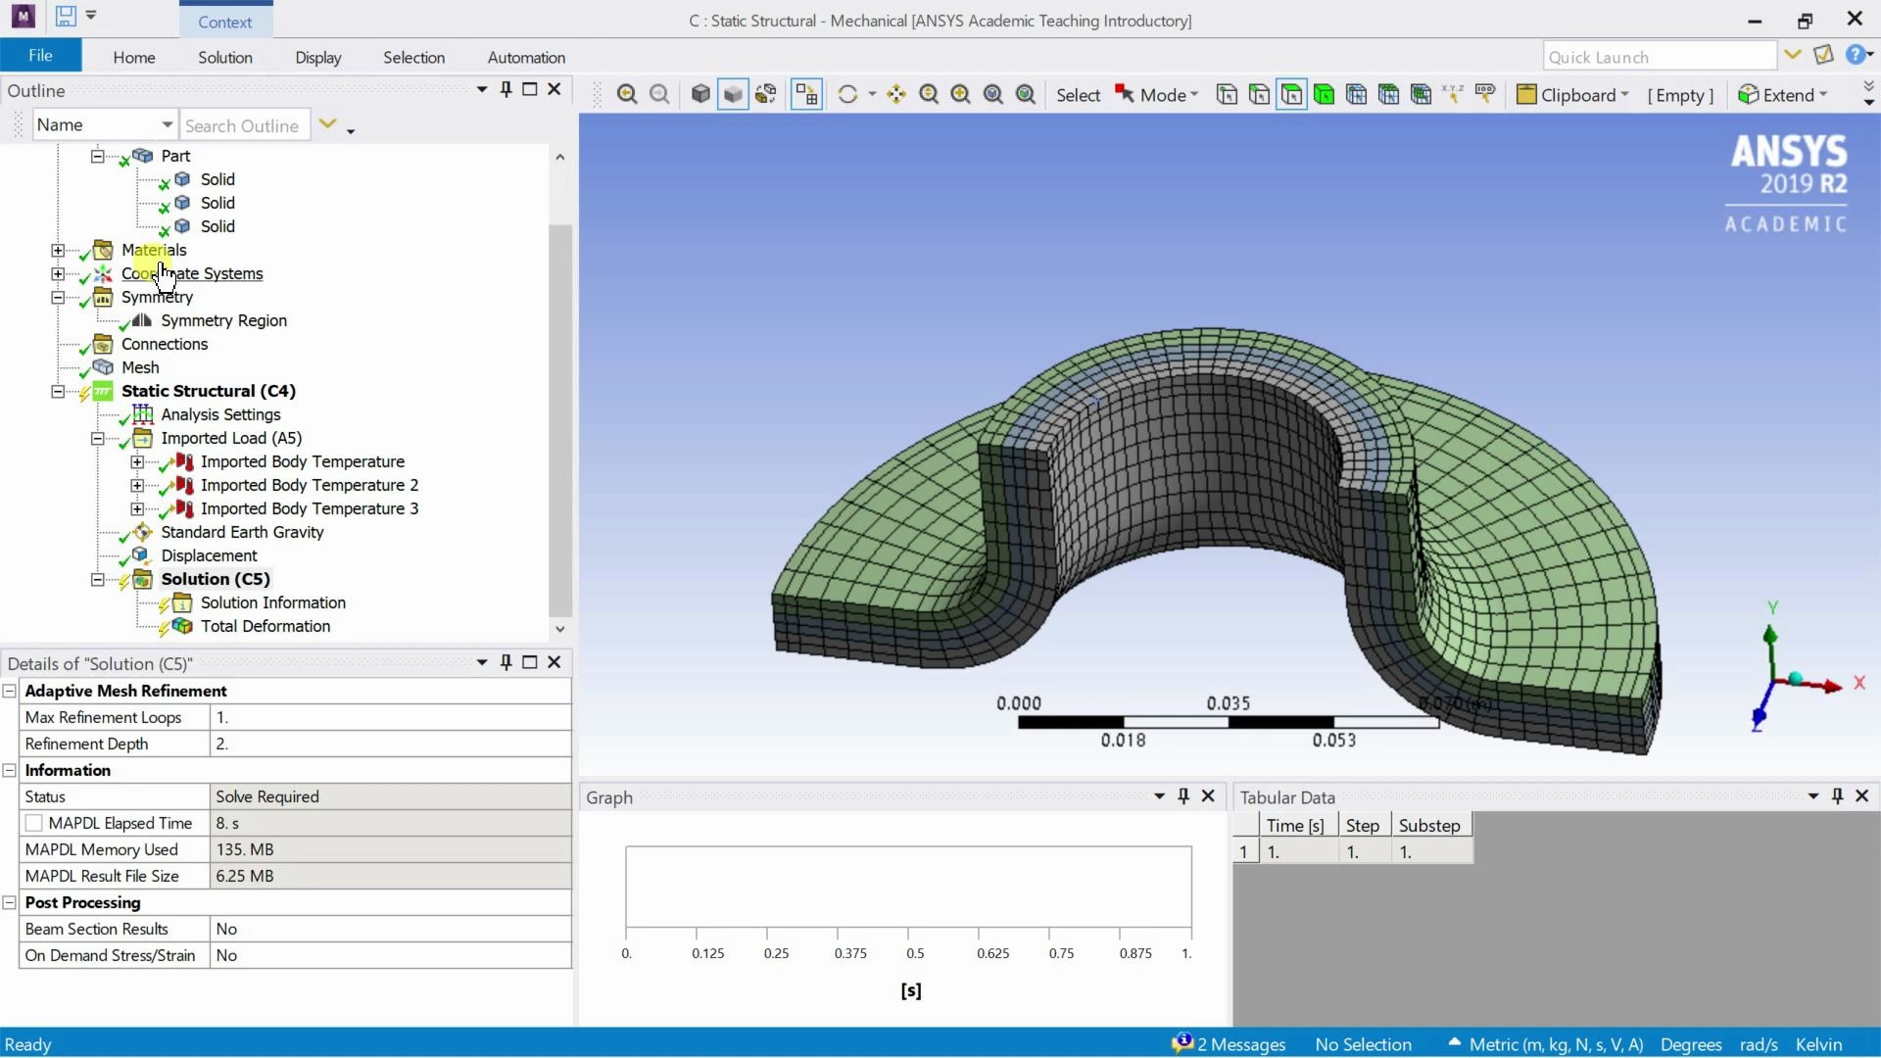Open the Selection tab

coord(413,57)
